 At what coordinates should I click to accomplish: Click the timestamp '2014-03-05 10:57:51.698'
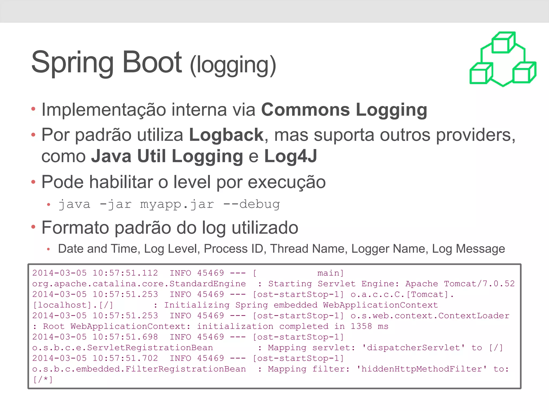pyautogui.click(x=95, y=337)
